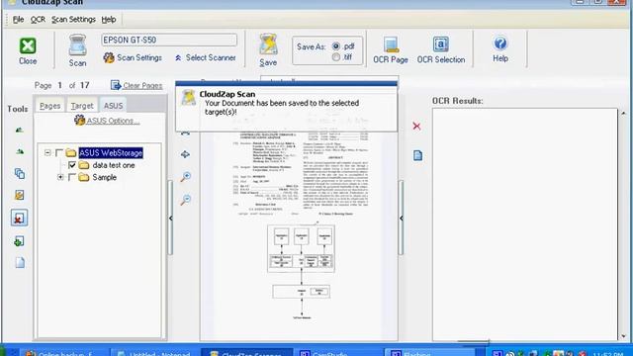Click the second green icon under Tools
Screen dimensions: 633x356
coord(20,151)
